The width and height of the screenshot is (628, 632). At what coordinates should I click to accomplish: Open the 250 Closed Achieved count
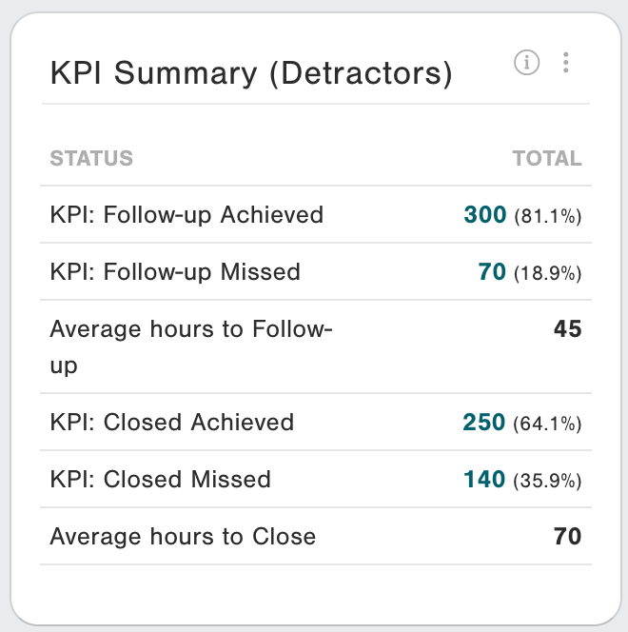click(x=484, y=423)
